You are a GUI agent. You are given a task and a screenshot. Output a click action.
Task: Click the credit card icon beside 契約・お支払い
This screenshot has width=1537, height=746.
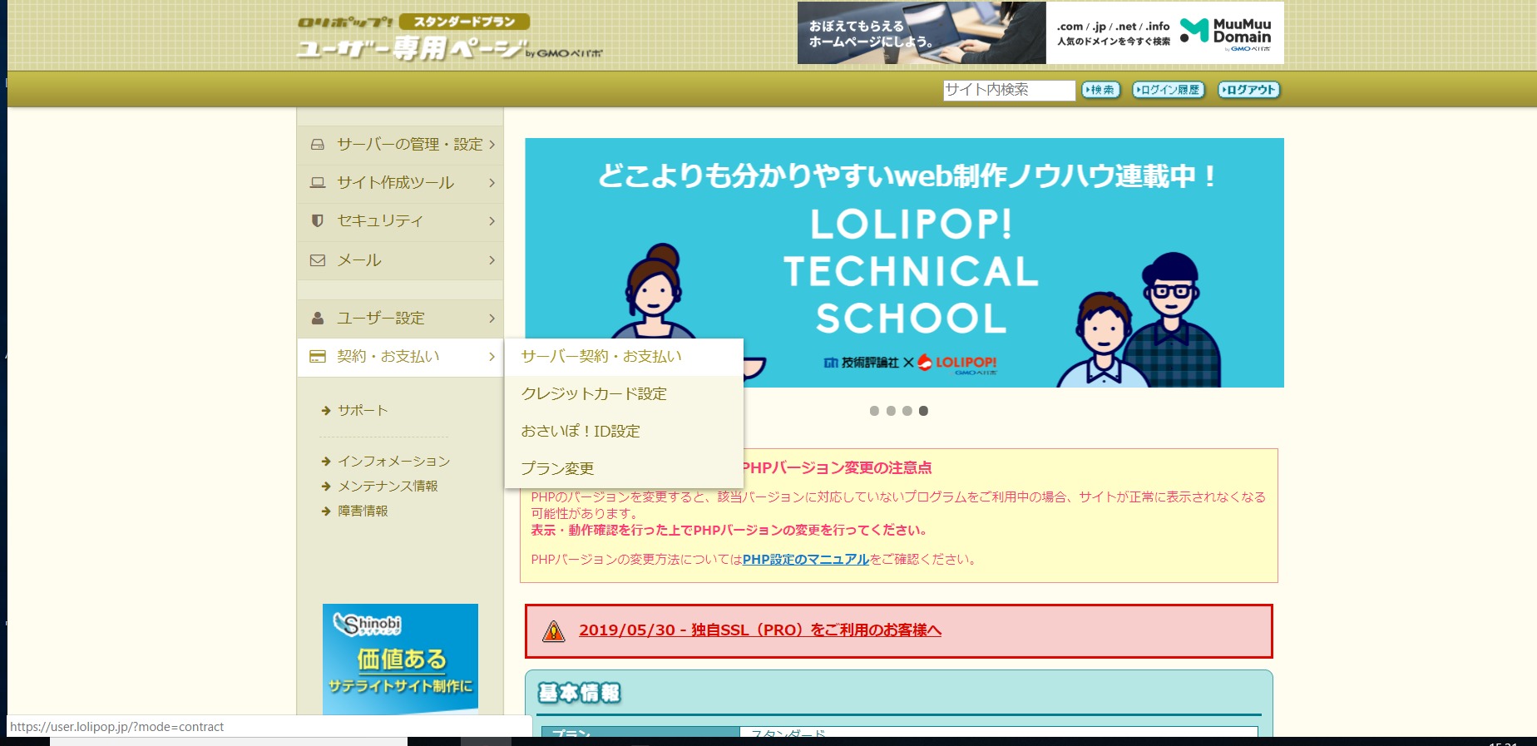tap(317, 357)
